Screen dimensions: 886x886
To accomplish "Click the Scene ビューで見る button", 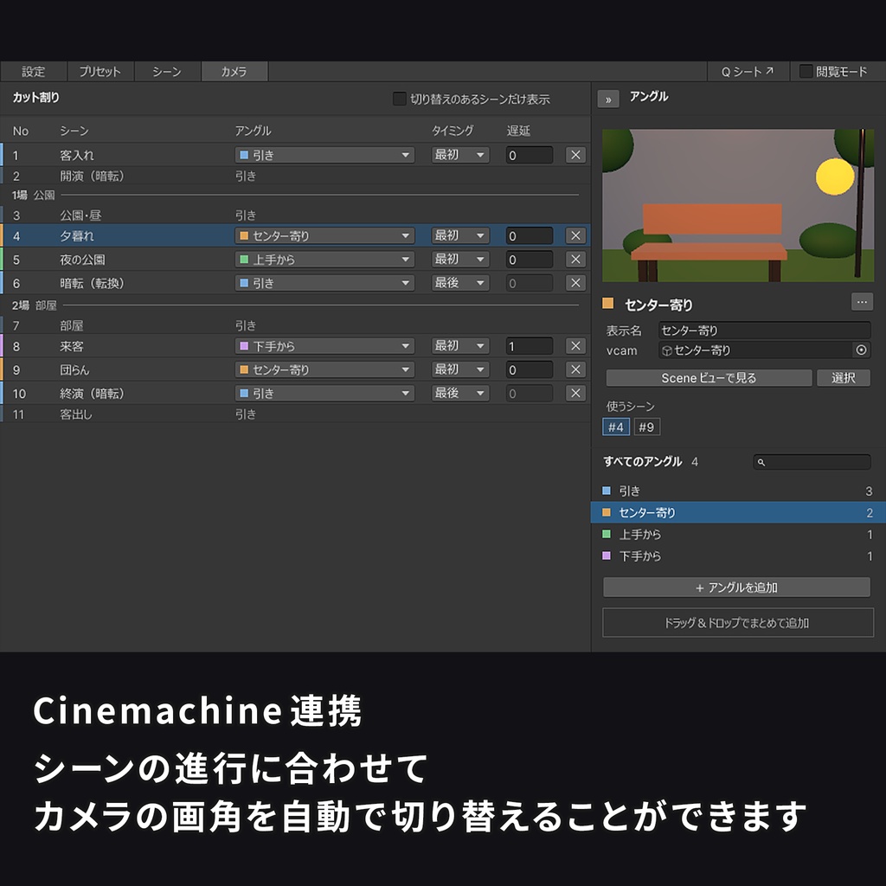I will click(x=709, y=378).
